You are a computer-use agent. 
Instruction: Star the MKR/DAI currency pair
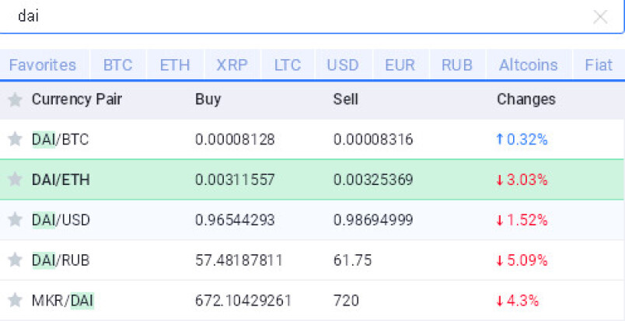(x=15, y=300)
